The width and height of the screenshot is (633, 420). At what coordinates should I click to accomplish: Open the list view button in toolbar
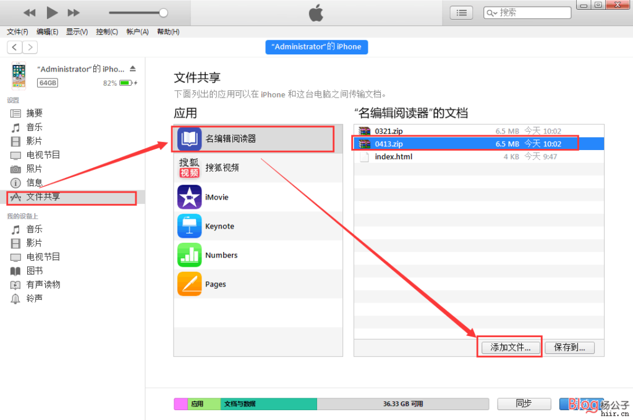click(x=461, y=13)
